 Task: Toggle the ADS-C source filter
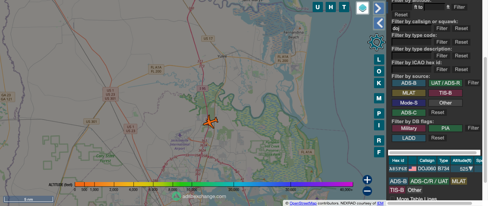click(x=409, y=113)
